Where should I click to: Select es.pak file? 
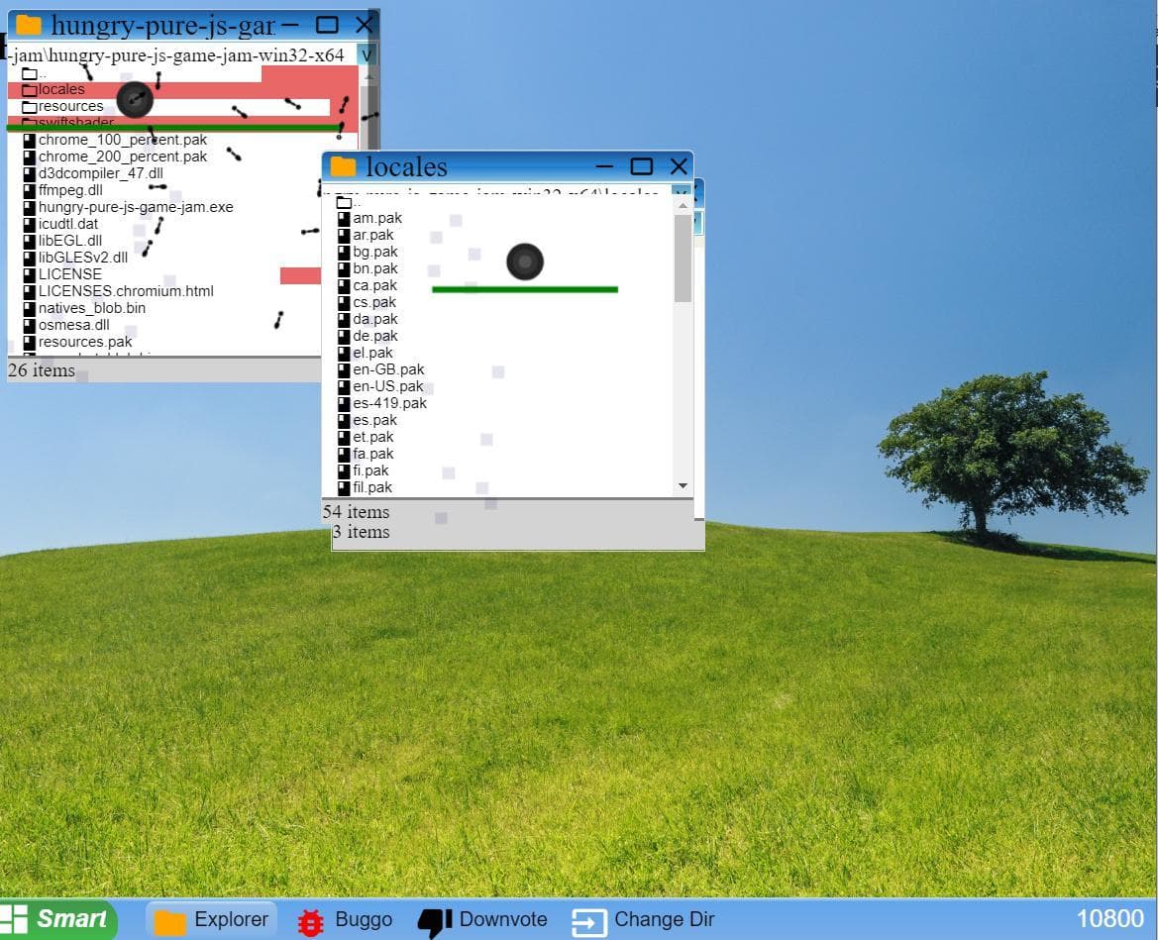pos(368,421)
